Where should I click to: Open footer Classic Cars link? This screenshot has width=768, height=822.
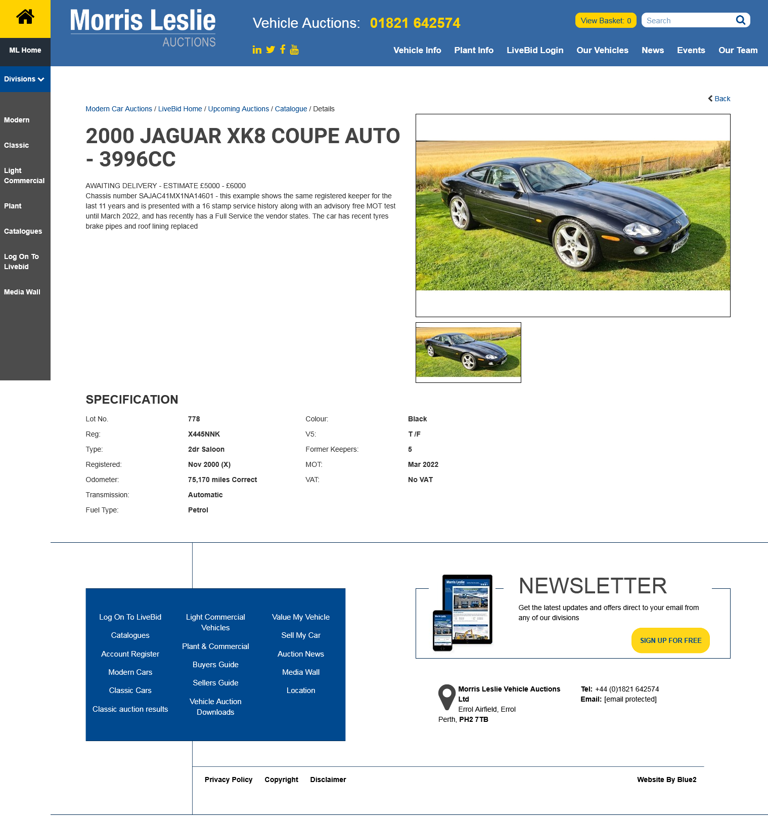tap(130, 690)
